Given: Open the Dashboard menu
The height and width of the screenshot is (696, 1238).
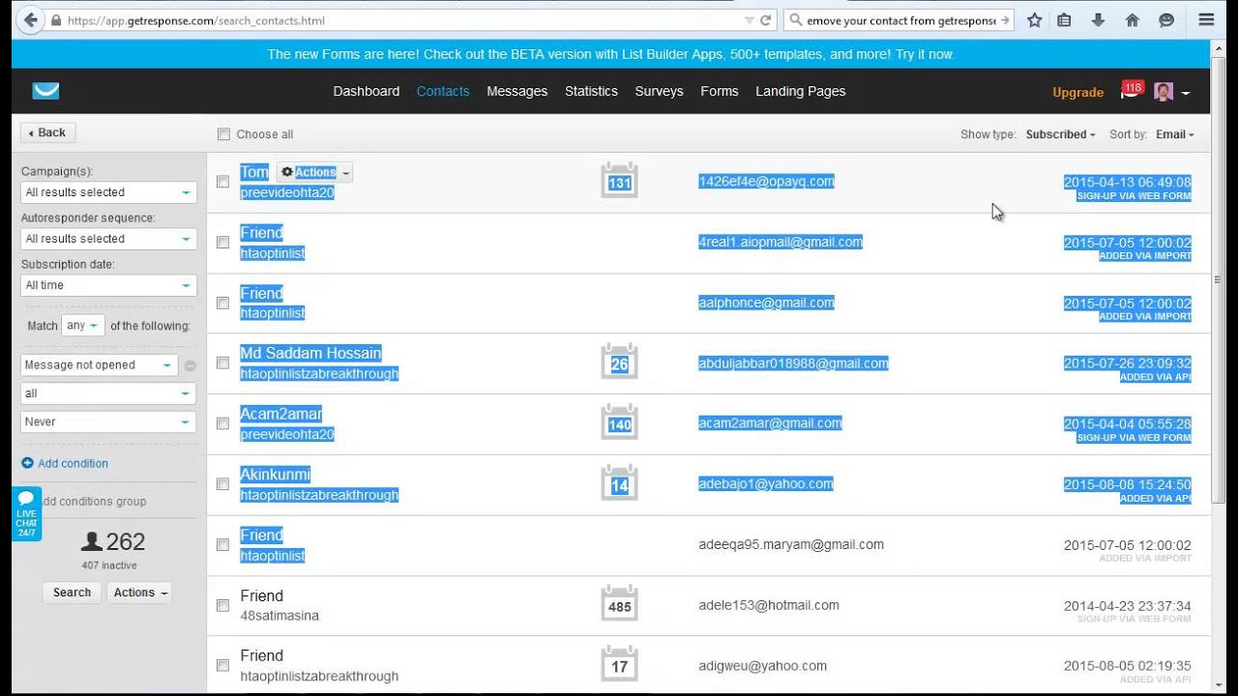Looking at the screenshot, I should [x=367, y=91].
